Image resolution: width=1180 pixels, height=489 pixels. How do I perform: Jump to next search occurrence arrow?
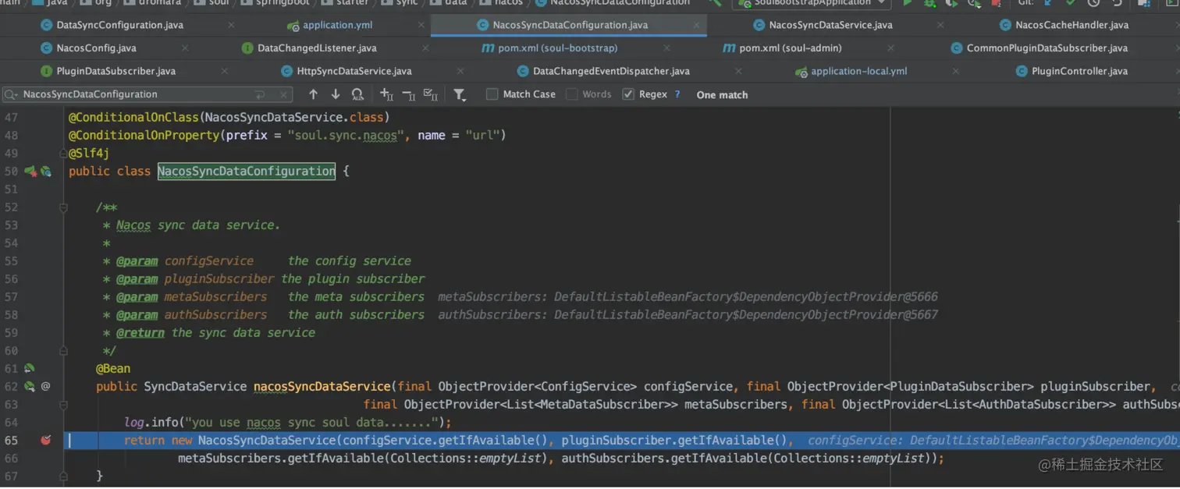tap(335, 94)
